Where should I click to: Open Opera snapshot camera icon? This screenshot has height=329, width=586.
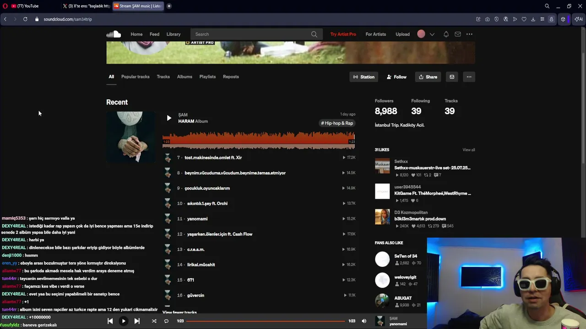click(x=487, y=19)
